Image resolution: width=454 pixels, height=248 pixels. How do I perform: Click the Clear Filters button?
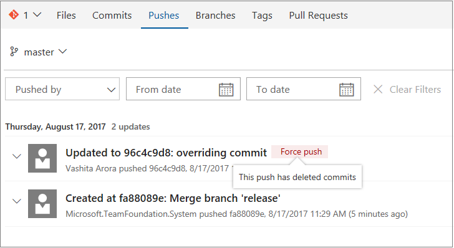click(x=407, y=90)
